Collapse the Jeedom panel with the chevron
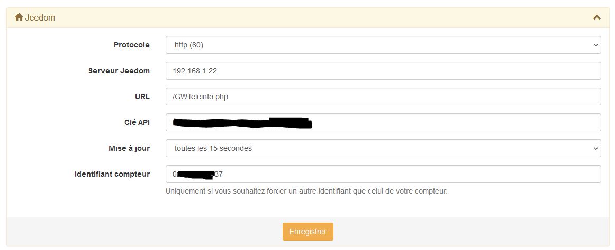 (596, 17)
